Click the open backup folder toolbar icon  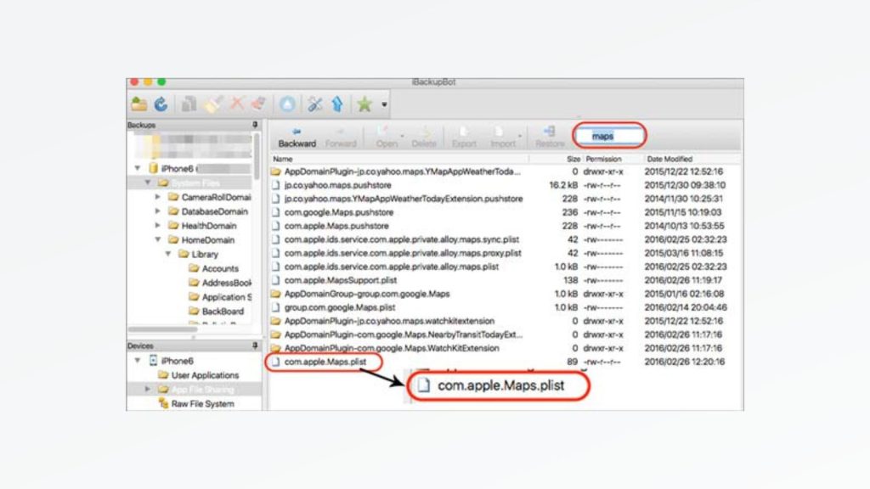(139, 104)
